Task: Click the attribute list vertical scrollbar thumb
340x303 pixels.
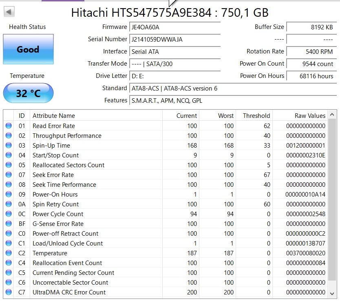Action: [332, 199]
